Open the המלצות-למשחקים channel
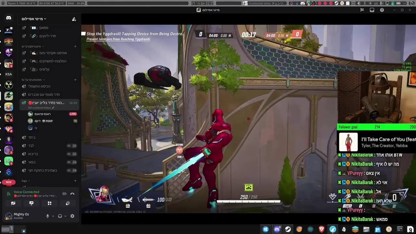416x234 pixels. point(49,61)
